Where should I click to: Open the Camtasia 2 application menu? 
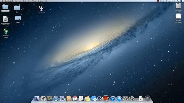point(9,1)
